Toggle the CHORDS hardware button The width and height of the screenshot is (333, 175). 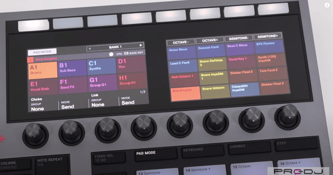click(x=249, y=148)
